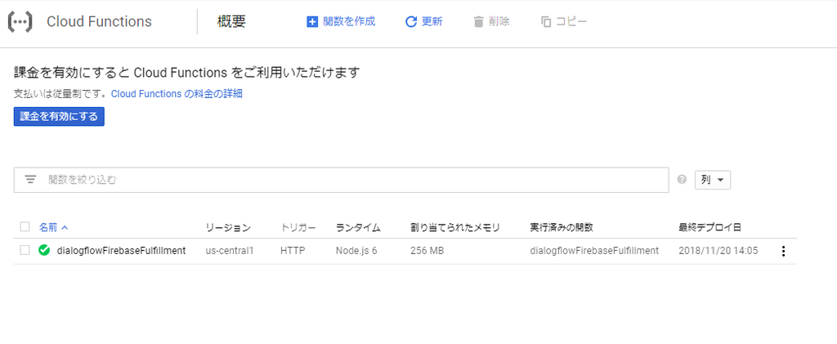Click the dialogflowFirebaseFulfillment function name

pos(121,251)
